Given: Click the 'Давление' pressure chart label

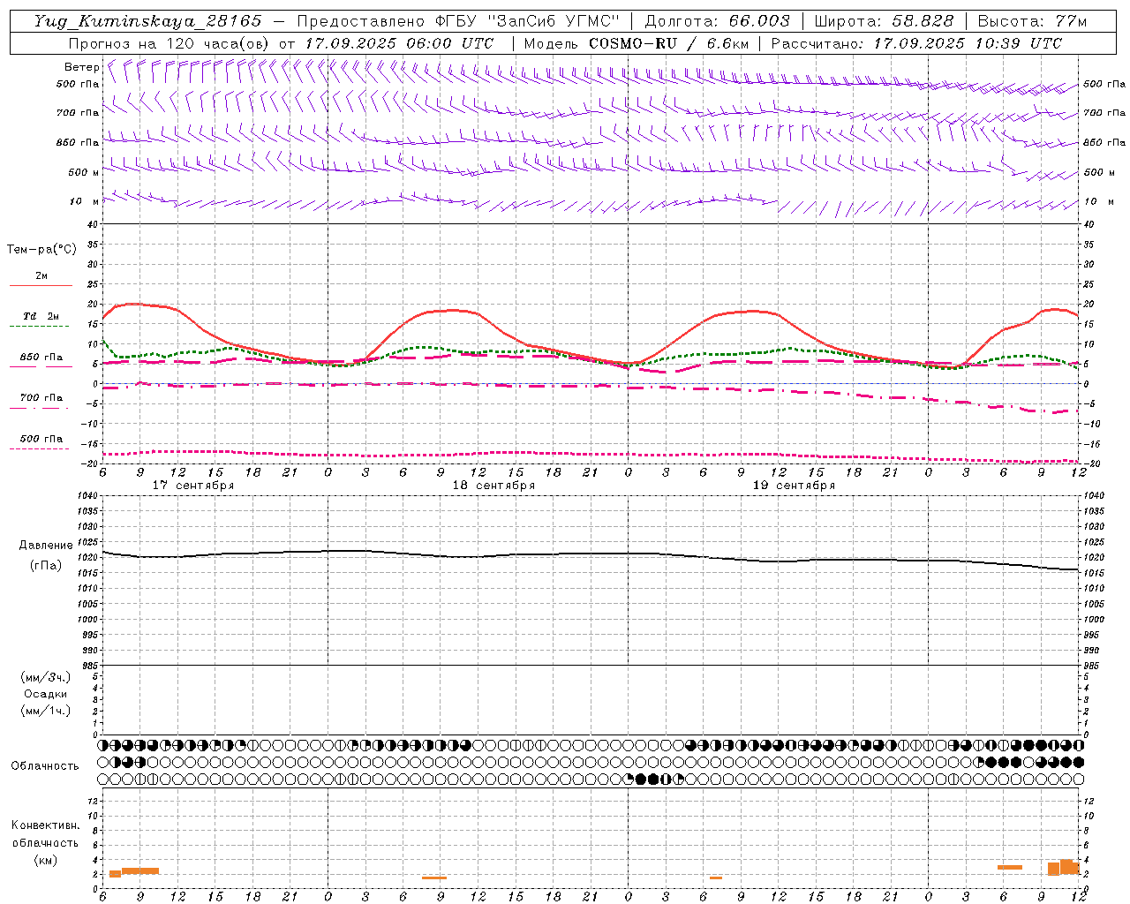Looking at the screenshot, I should pos(46,546).
